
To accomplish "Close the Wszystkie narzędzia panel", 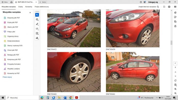I will 30,12.
